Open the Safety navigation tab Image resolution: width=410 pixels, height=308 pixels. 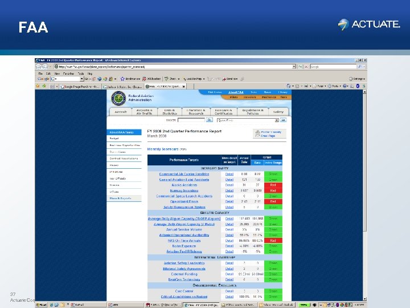[278, 112]
